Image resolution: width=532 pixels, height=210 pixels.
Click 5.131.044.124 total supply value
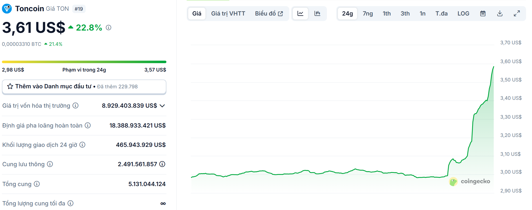(x=147, y=184)
